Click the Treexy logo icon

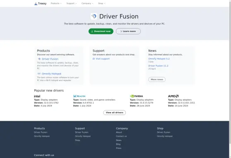coord(36,4)
